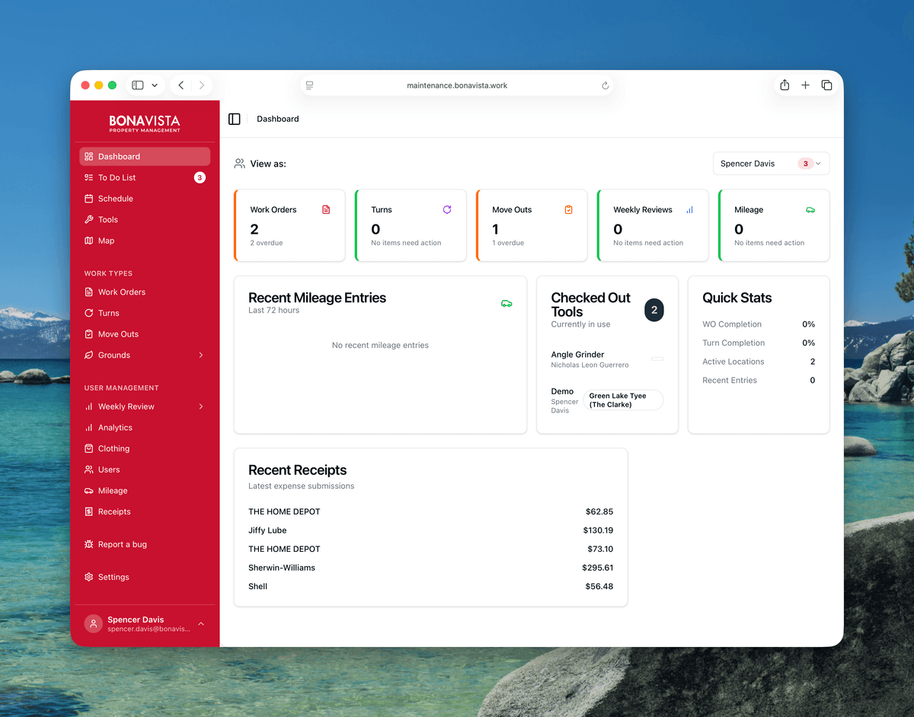Click the Move Outs clipboard icon
The height and width of the screenshot is (717, 914).
[x=568, y=209]
